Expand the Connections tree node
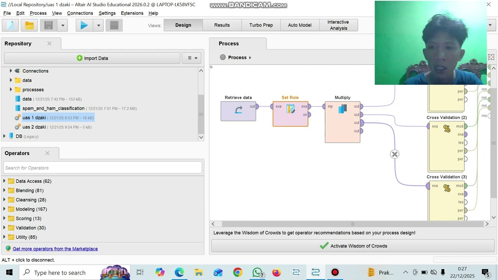This screenshot has width=498, height=280. (11, 71)
